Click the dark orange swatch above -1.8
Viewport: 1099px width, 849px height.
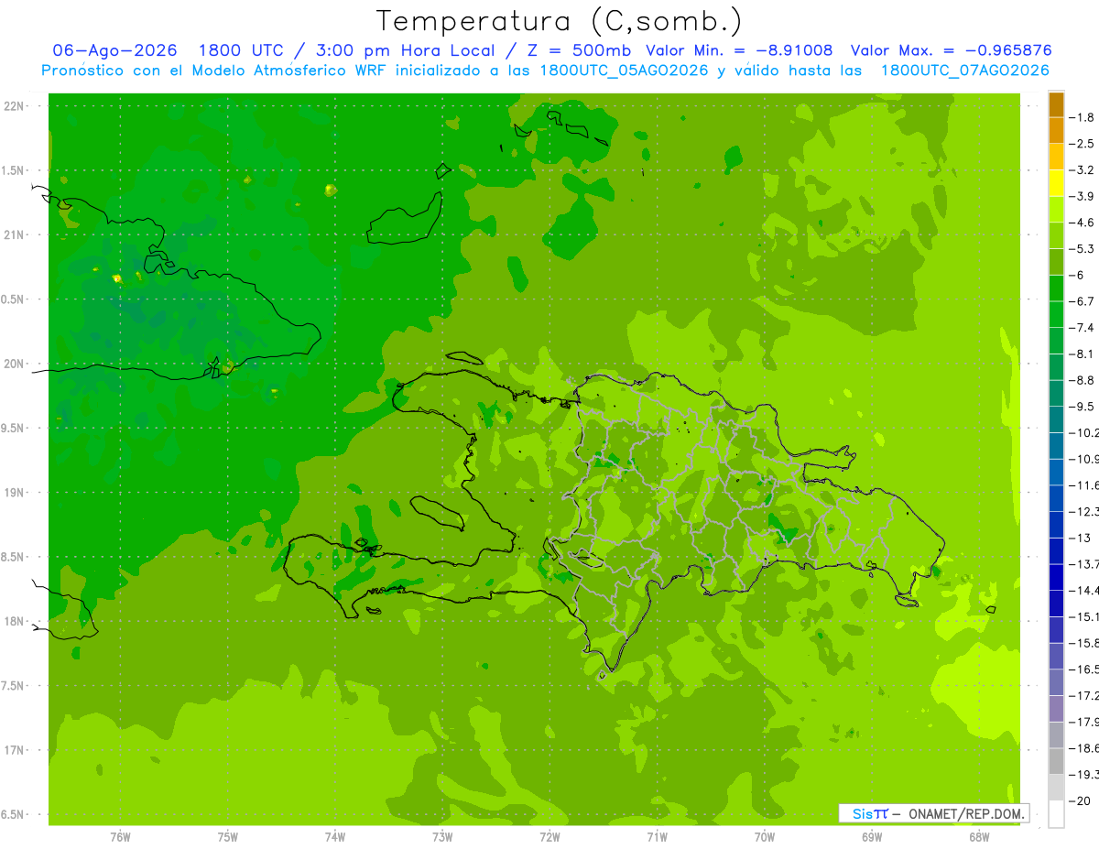(1056, 104)
